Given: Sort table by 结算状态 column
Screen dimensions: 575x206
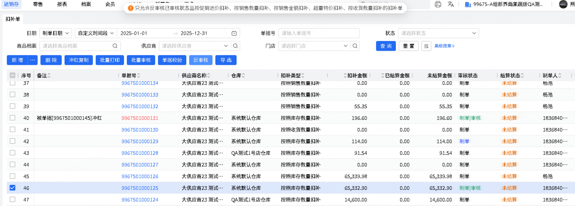Looking at the screenshot, I should 522,76.
